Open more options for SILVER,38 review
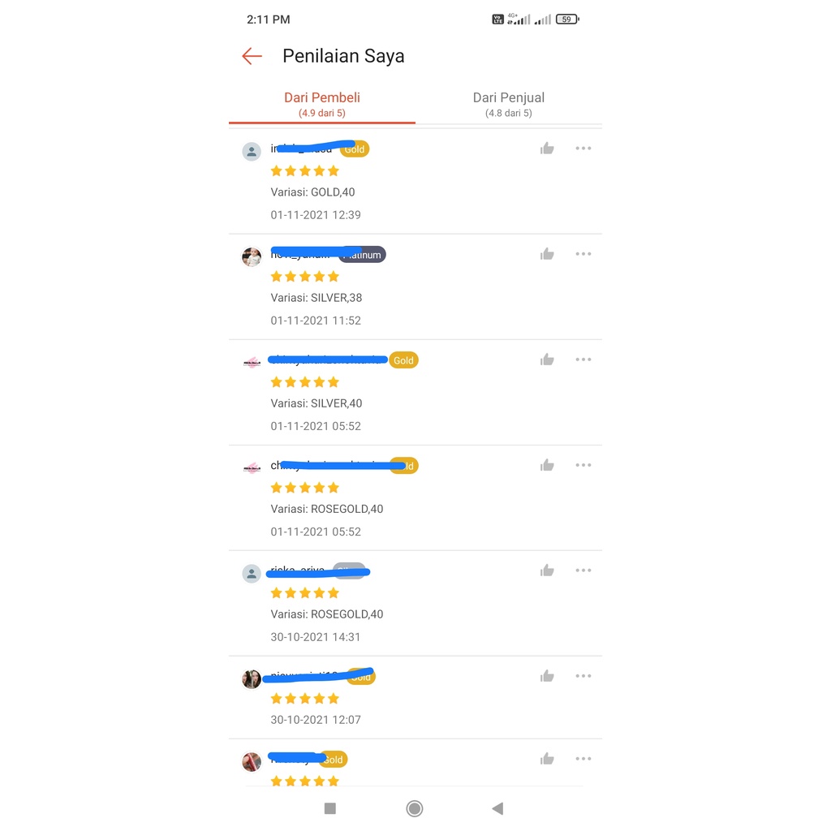The width and height of the screenshot is (831, 831). tap(583, 254)
